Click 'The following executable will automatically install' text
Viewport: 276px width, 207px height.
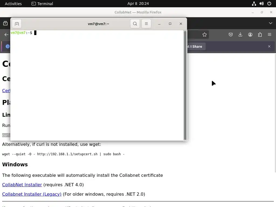82,175
